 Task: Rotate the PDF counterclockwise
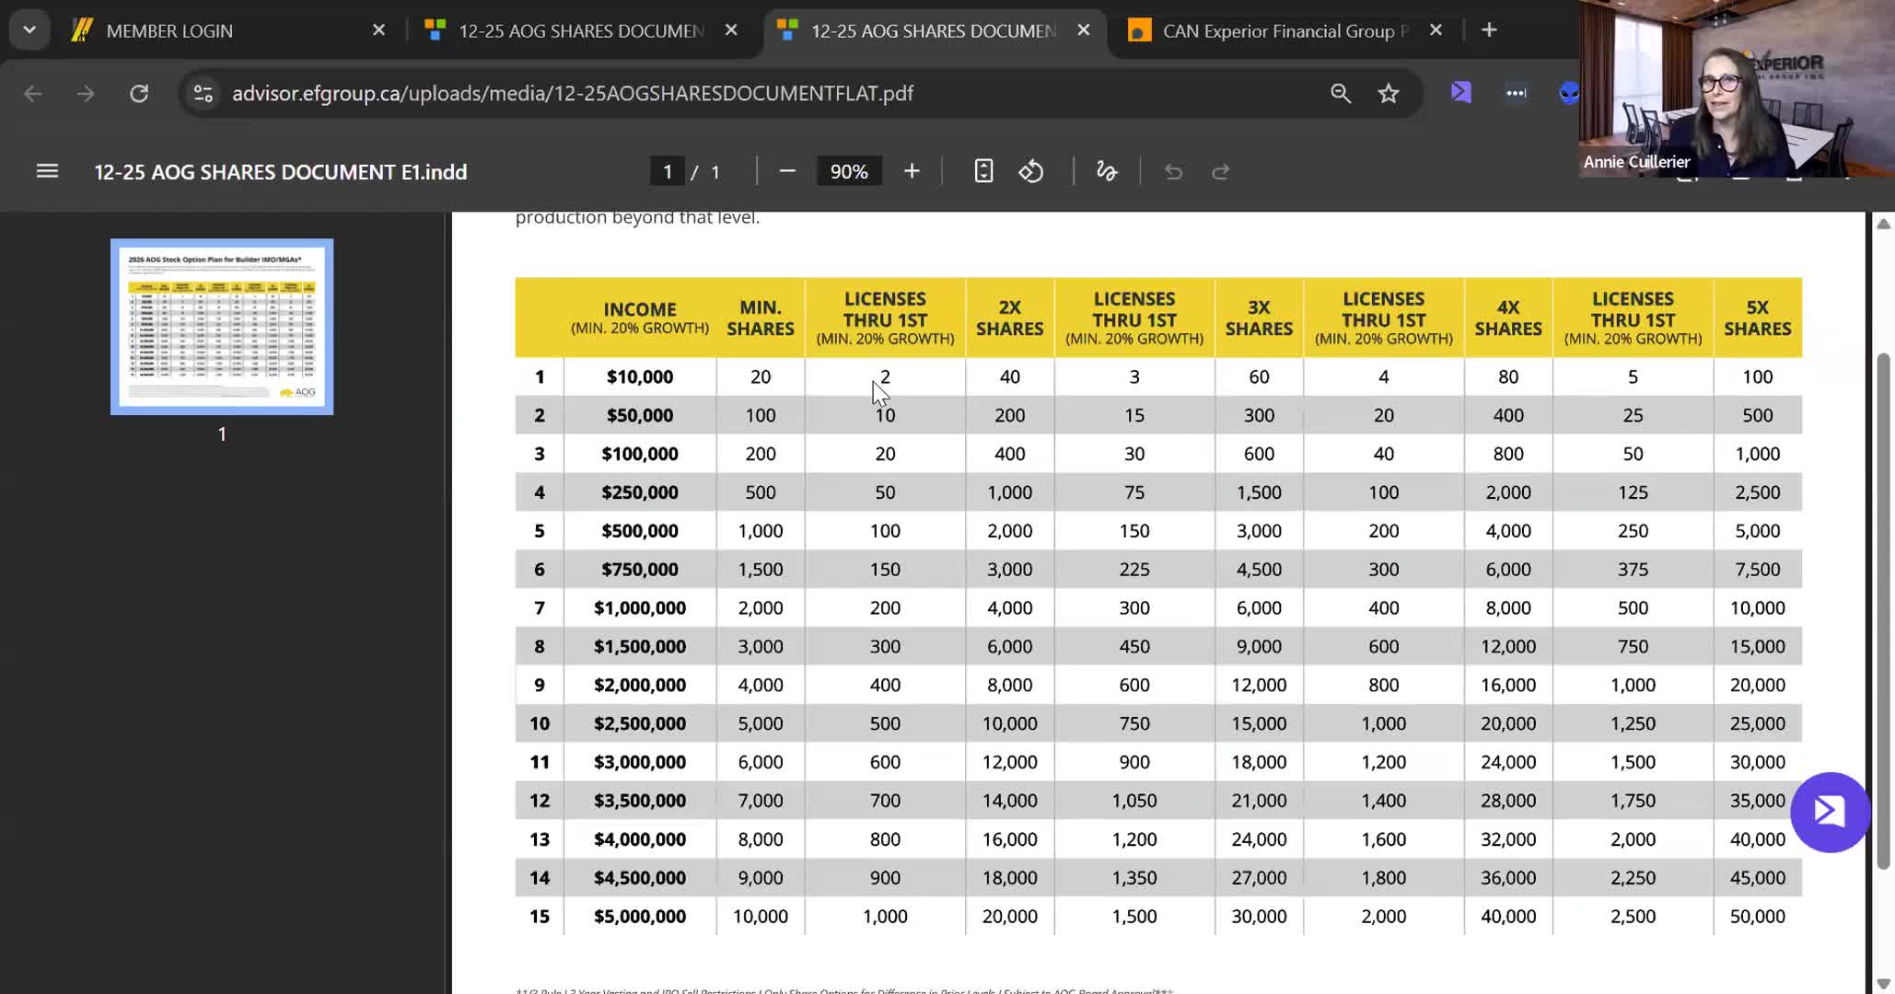[1031, 172]
